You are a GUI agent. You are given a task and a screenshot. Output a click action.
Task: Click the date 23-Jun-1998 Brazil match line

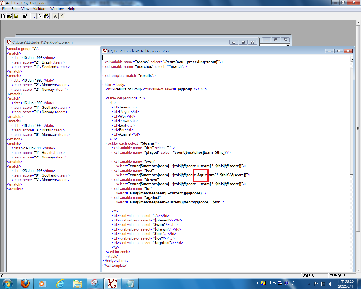point(33,148)
